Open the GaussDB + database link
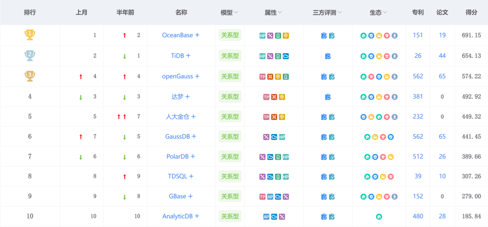 181,136
